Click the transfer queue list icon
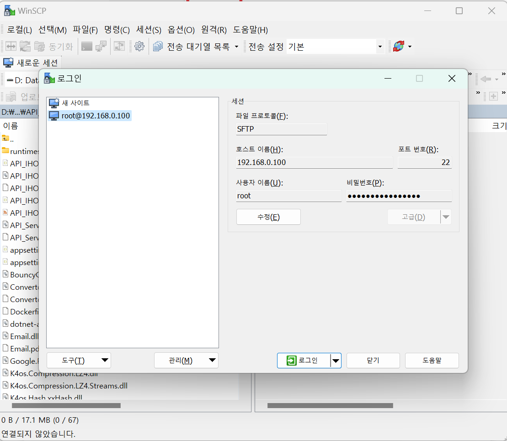Viewport: 507px width, 441px height. point(158,46)
